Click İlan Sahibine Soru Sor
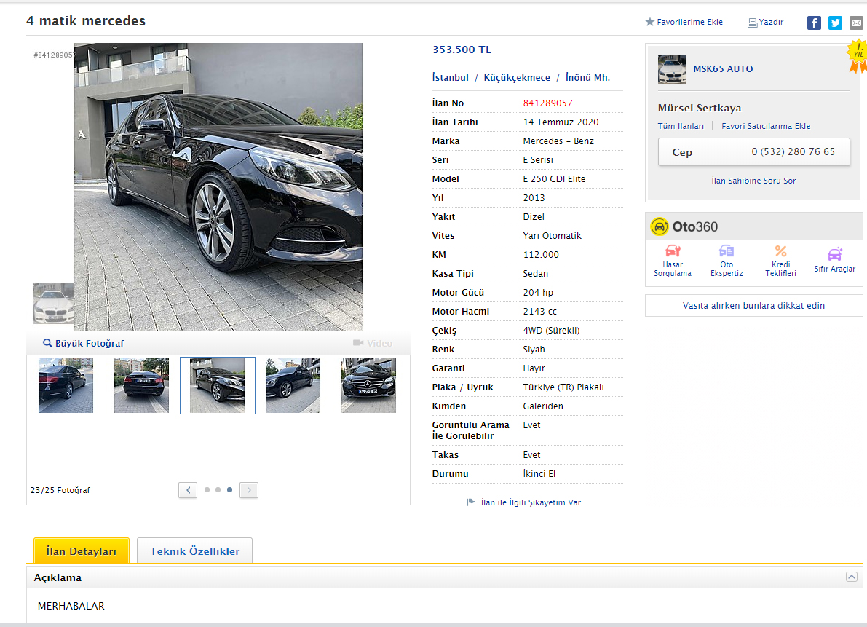867x627 pixels. tap(753, 181)
